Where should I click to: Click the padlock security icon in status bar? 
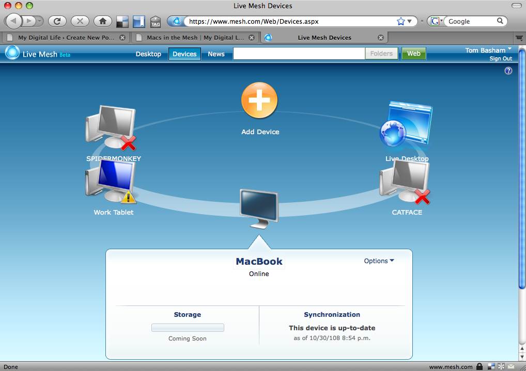pyautogui.click(x=479, y=367)
